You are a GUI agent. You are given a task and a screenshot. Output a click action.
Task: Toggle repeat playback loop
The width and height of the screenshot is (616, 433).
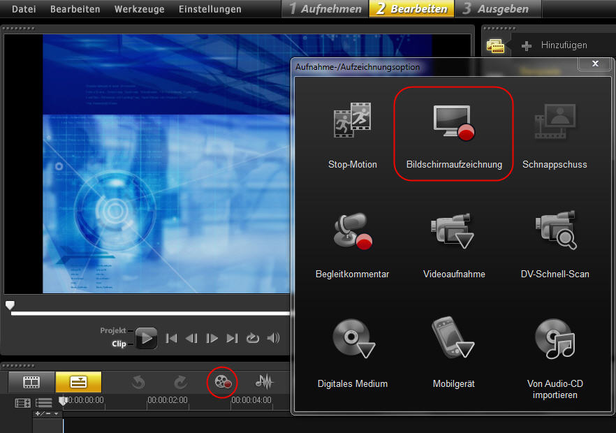(253, 339)
